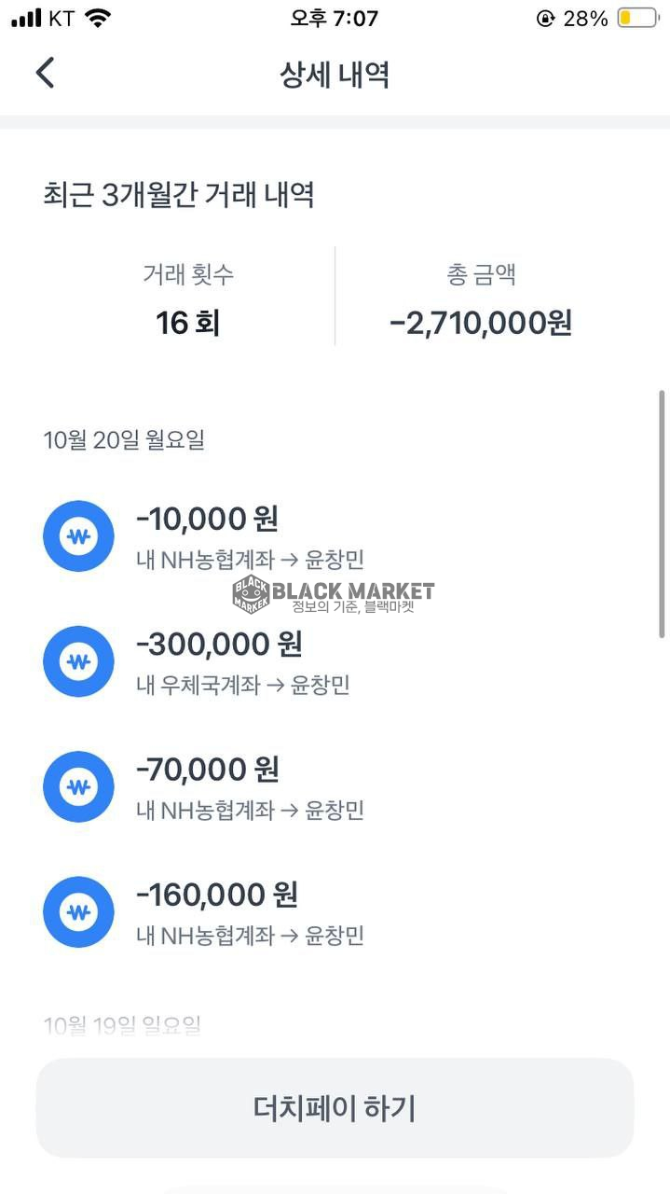This screenshot has width=670, height=1194.
Task: Tap the 상세 내역 page title
Action: click(335, 75)
